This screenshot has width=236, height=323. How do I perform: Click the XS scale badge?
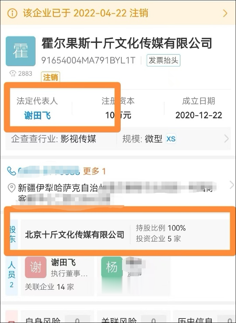pos(171,139)
